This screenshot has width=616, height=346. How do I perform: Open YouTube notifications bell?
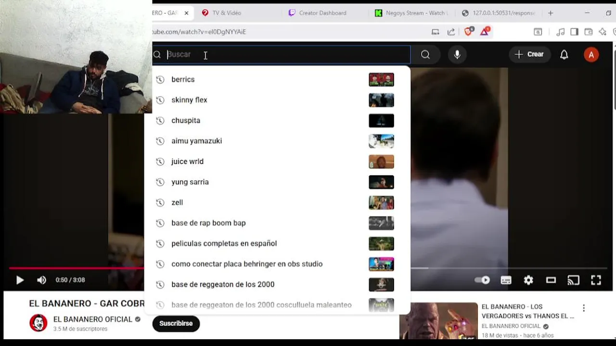click(x=564, y=54)
